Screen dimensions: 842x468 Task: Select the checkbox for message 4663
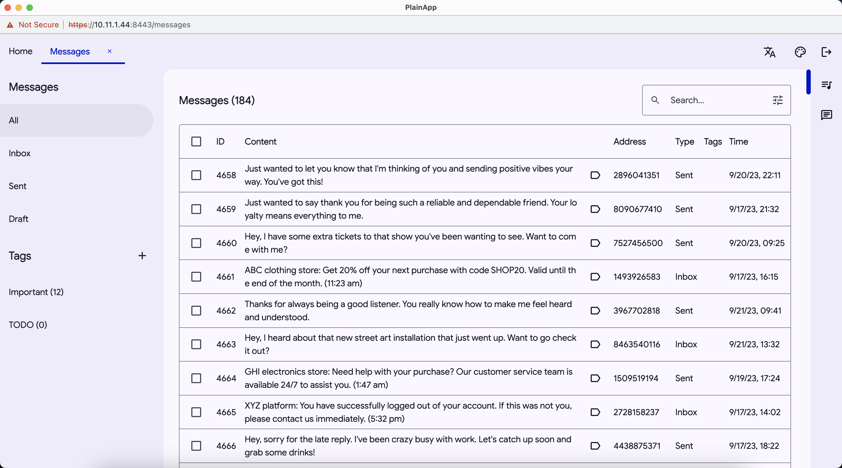tap(196, 344)
